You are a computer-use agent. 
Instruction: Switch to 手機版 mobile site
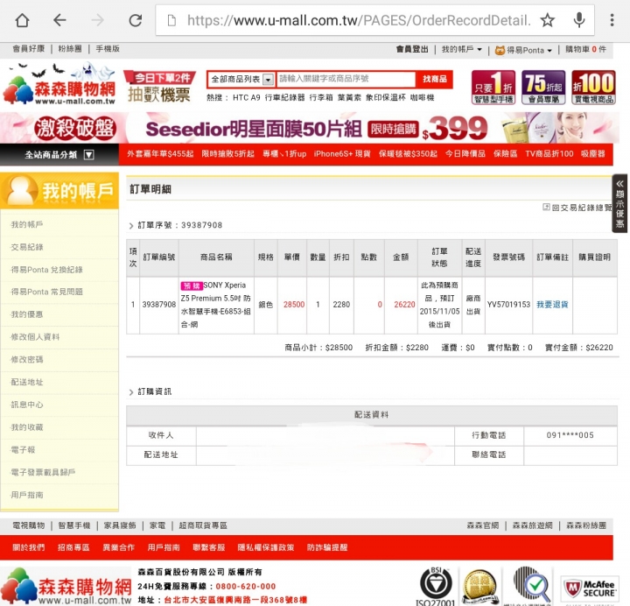[108, 49]
